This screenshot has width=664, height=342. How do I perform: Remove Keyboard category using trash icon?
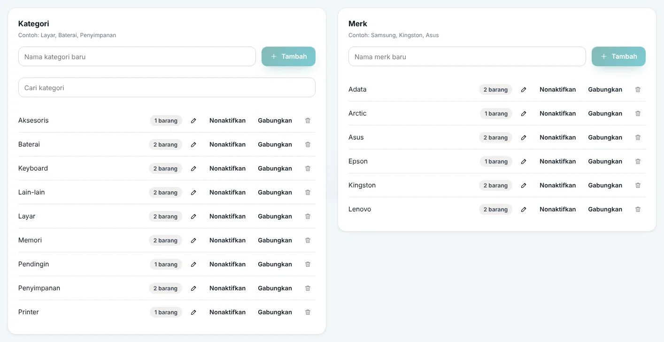(x=308, y=169)
